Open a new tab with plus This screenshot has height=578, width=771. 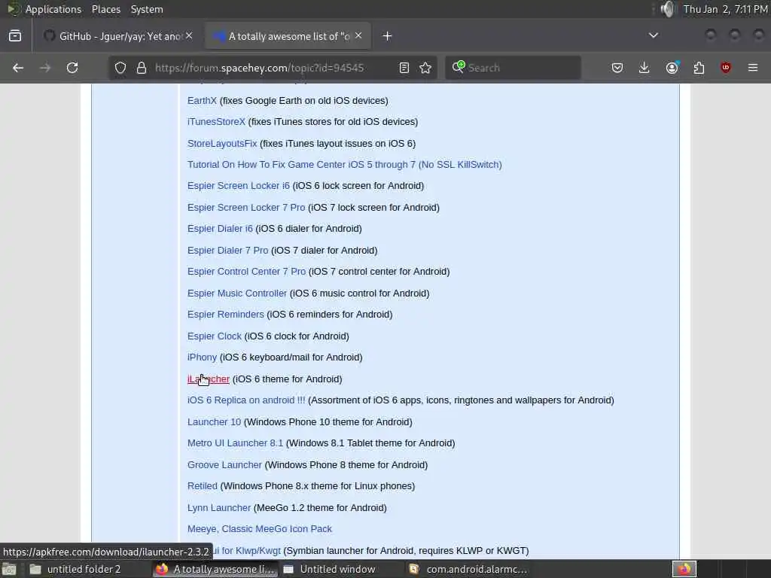click(x=388, y=36)
